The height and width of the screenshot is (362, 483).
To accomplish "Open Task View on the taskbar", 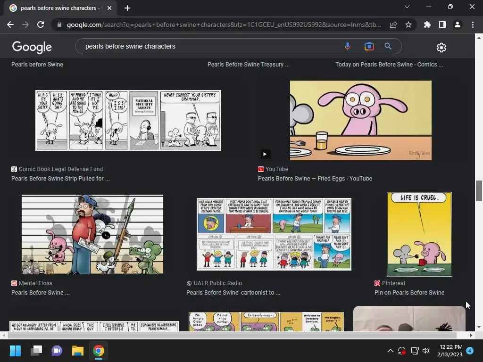I will 36,351.
